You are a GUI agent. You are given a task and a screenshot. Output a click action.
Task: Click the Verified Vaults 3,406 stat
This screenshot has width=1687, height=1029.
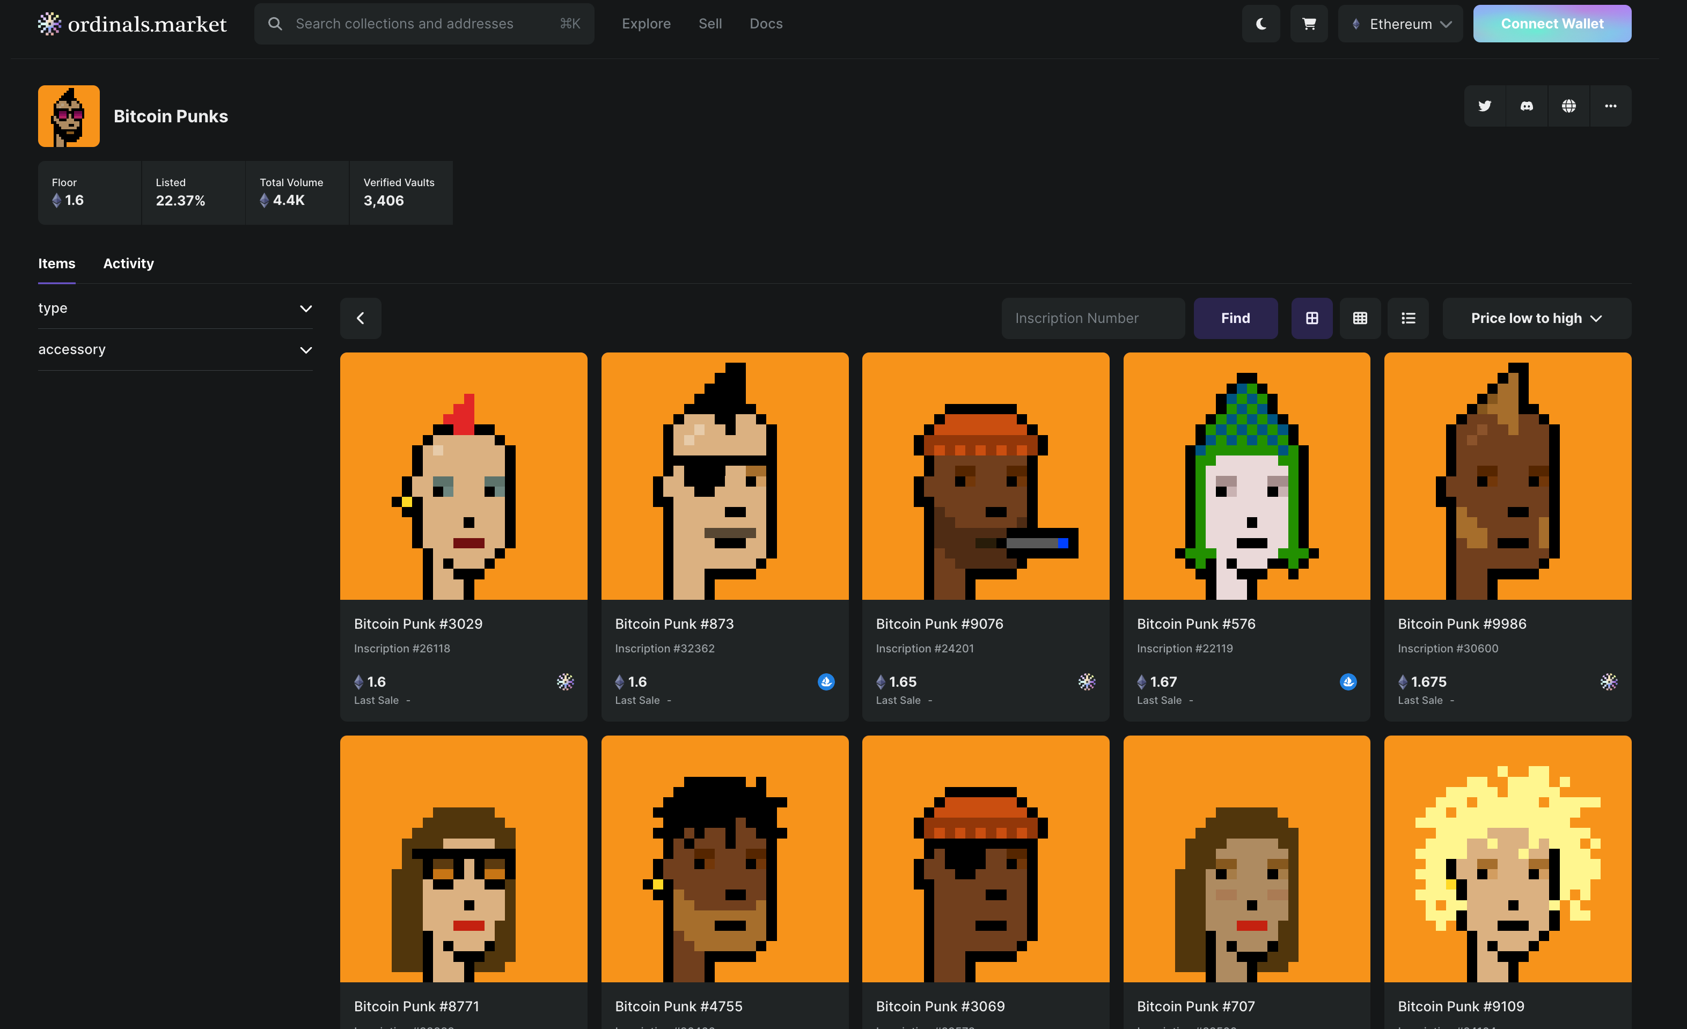pos(400,193)
